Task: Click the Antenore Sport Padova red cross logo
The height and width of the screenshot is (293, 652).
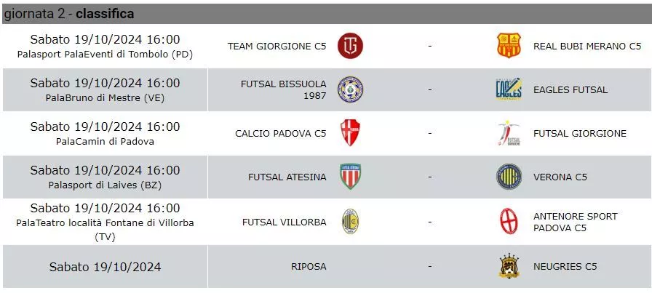Action: coord(509,222)
